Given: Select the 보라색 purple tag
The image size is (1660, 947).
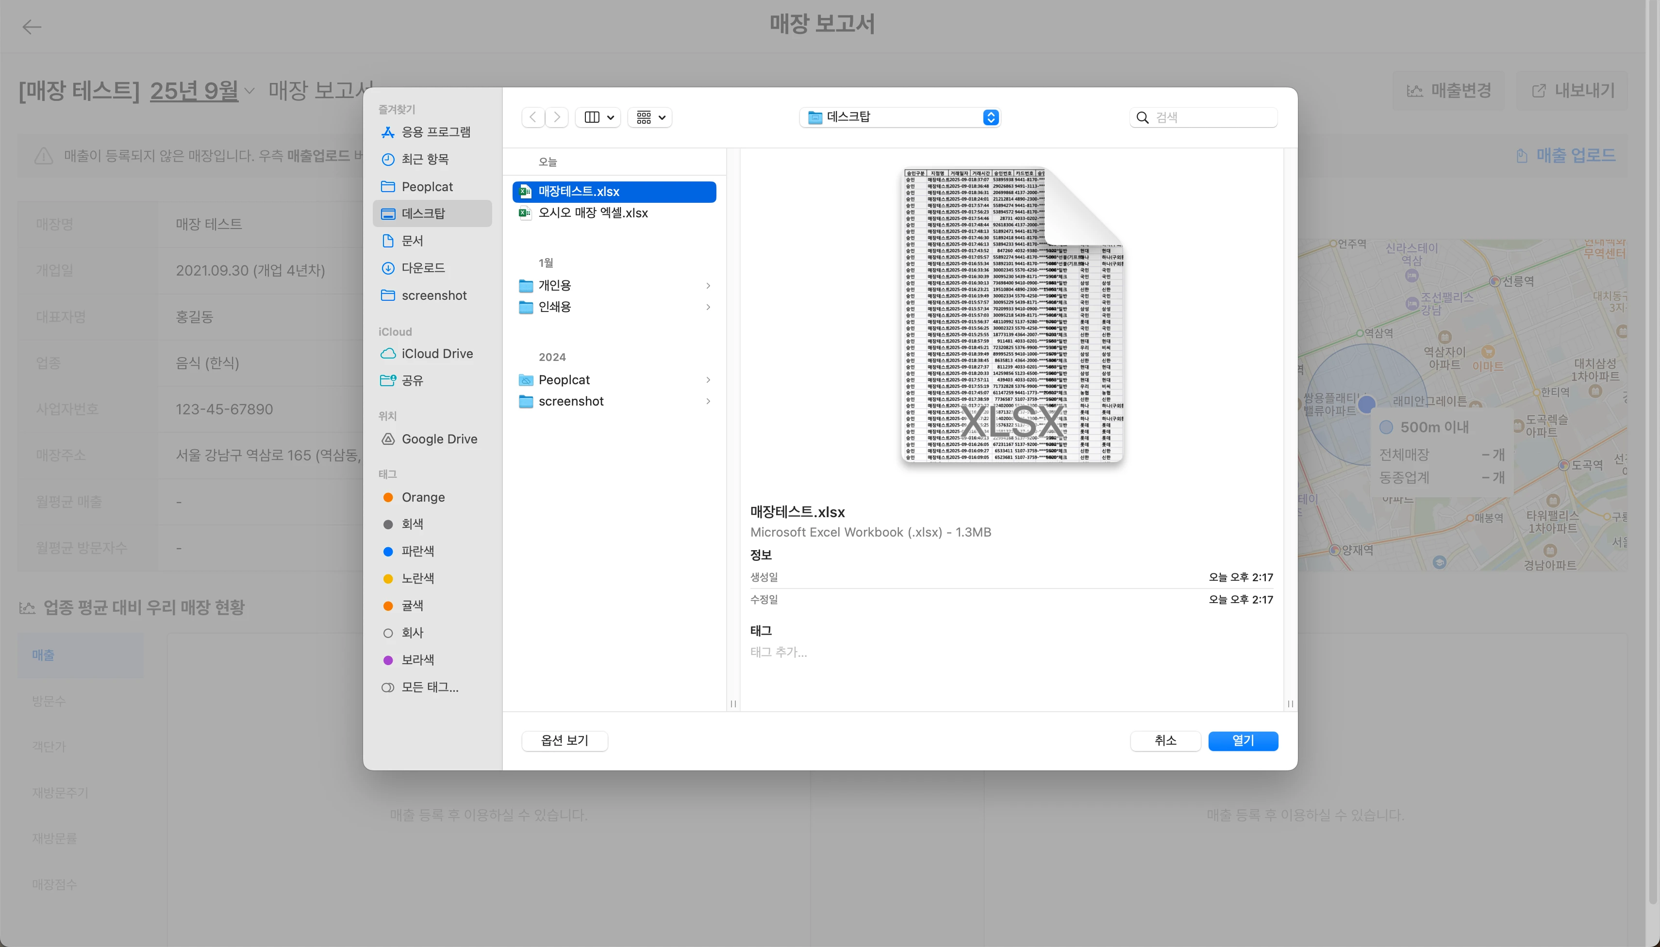Looking at the screenshot, I should (417, 659).
